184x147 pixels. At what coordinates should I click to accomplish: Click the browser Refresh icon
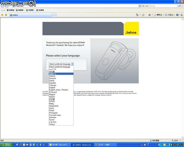pyautogui.click(x=143, y=6)
